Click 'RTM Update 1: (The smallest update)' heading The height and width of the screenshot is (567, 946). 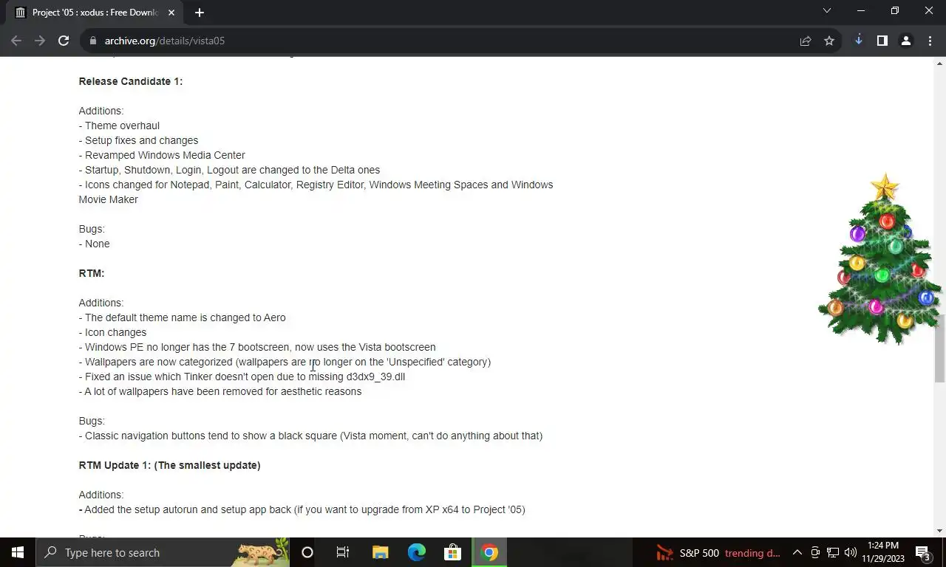coord(170,465)
